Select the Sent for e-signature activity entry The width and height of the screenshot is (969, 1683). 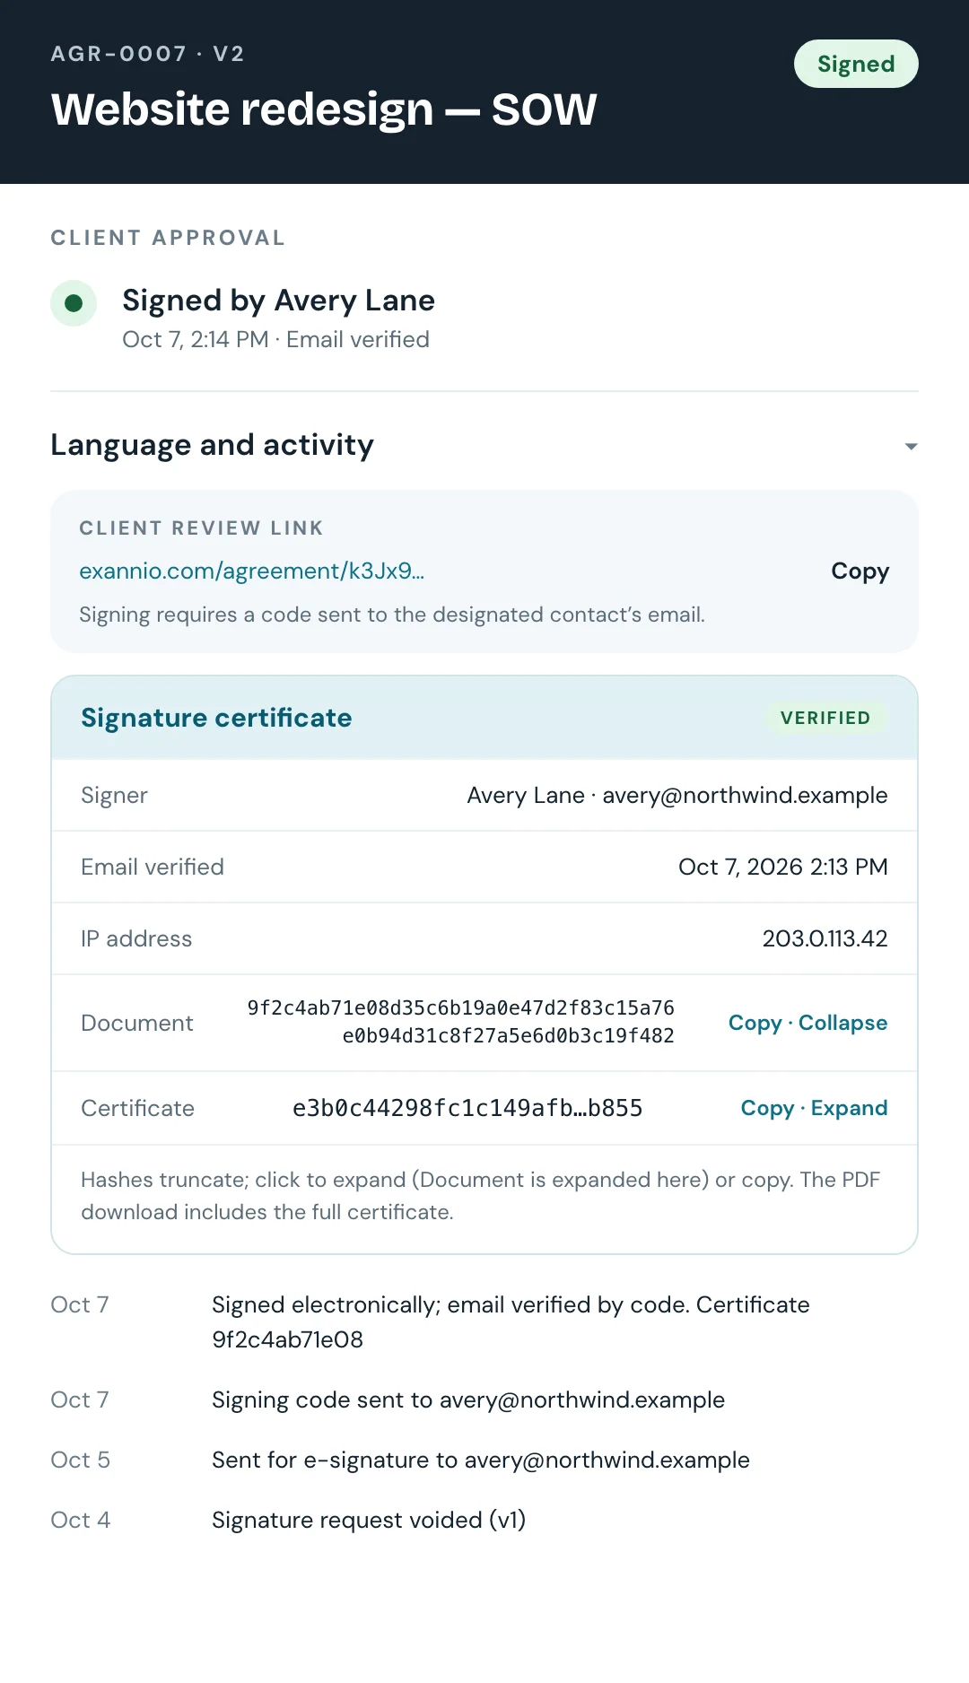481,1461
